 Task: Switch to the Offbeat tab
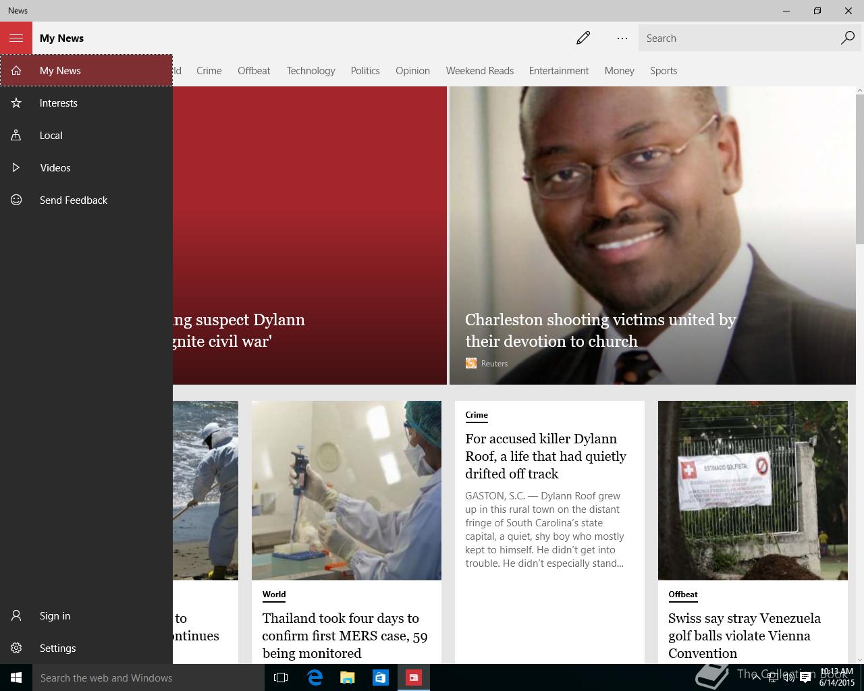(254, 70)
